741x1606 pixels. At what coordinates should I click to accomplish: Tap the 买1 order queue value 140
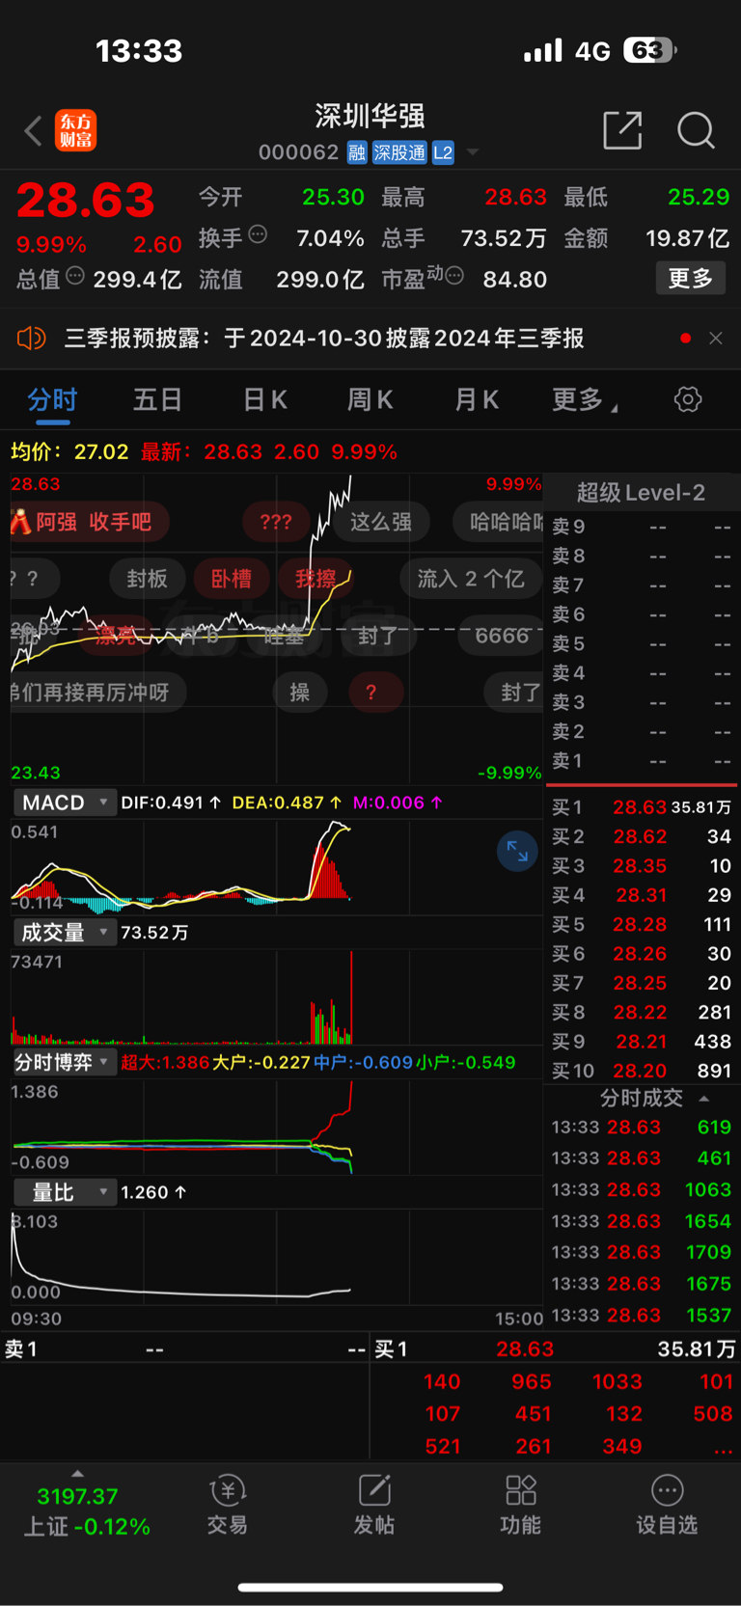pyautogui.click(x=442, y=1381)
